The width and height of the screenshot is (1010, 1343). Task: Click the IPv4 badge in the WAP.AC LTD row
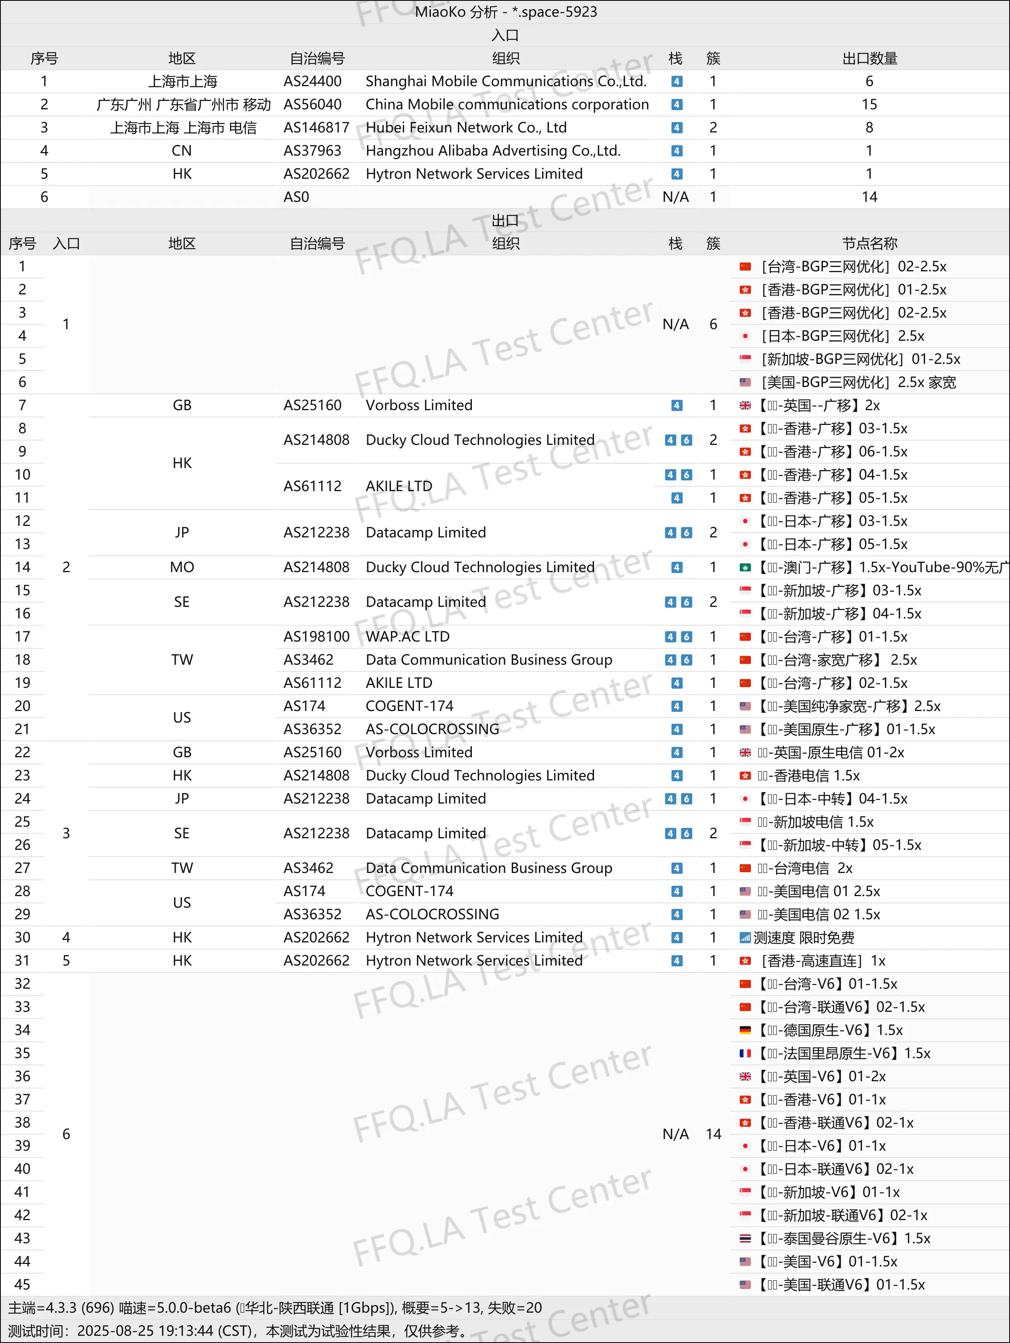[670, 636]
